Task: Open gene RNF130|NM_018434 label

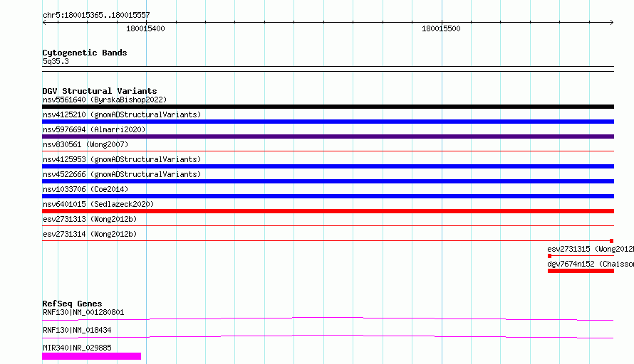Action: pos(77,330)
